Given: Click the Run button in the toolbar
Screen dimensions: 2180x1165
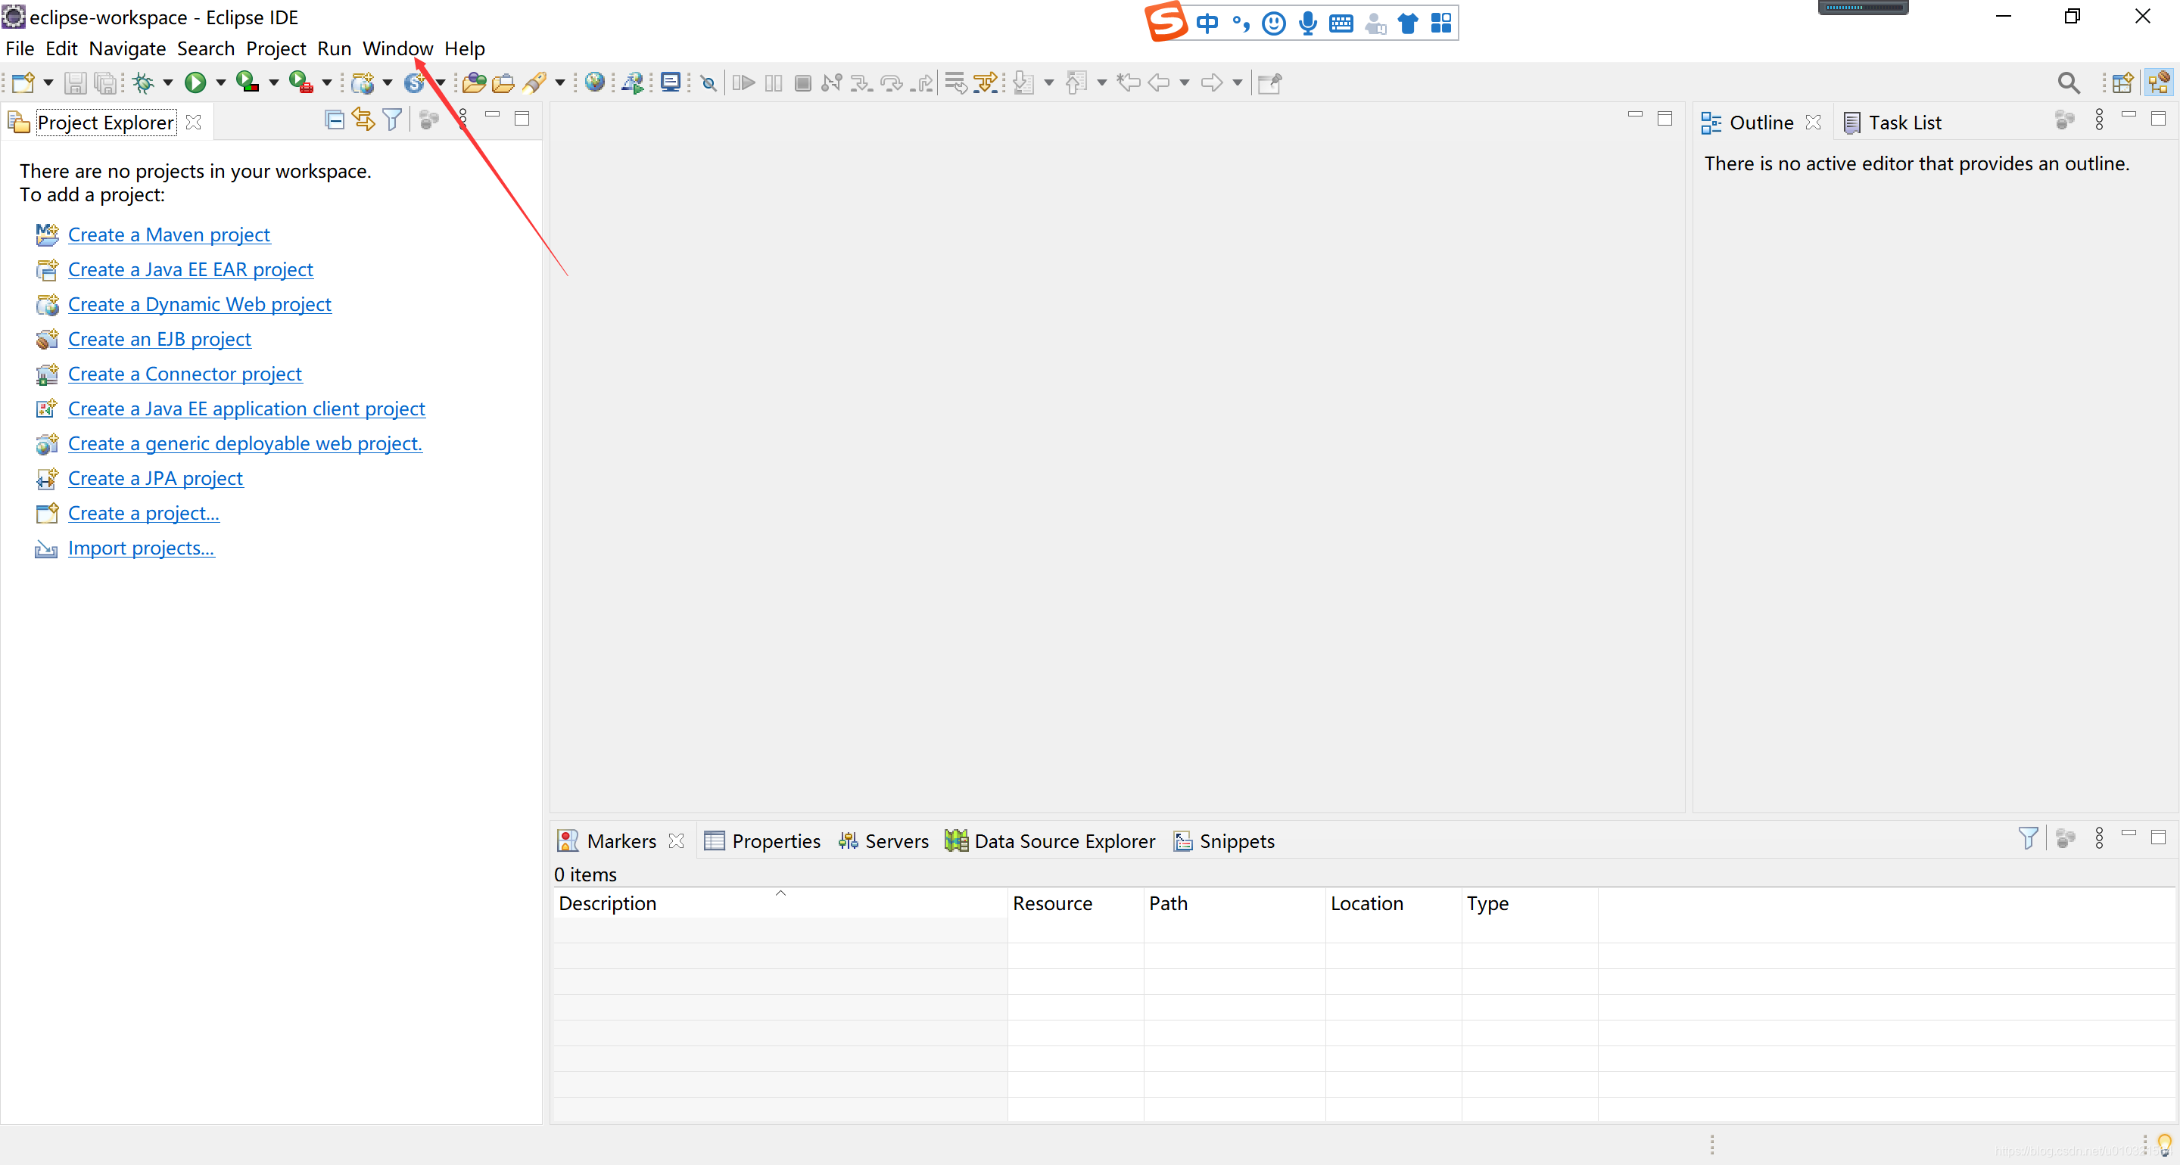Looking at the screenshot, I should point(195,82).
